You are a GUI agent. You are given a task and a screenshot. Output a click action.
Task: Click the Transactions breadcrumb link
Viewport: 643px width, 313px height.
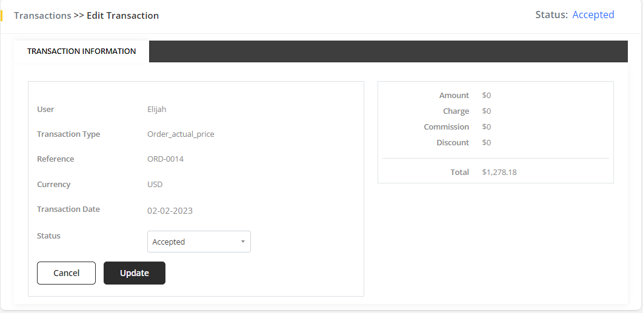[x=42, y=16]
